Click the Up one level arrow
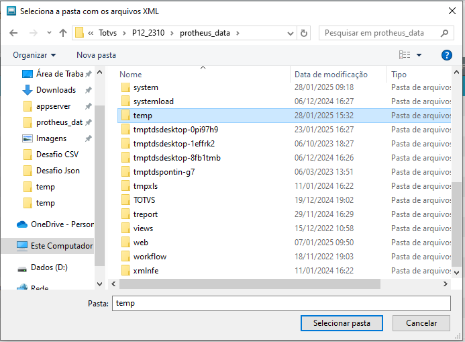The width and height of the screenshot is (465, 342). [63, 33]
